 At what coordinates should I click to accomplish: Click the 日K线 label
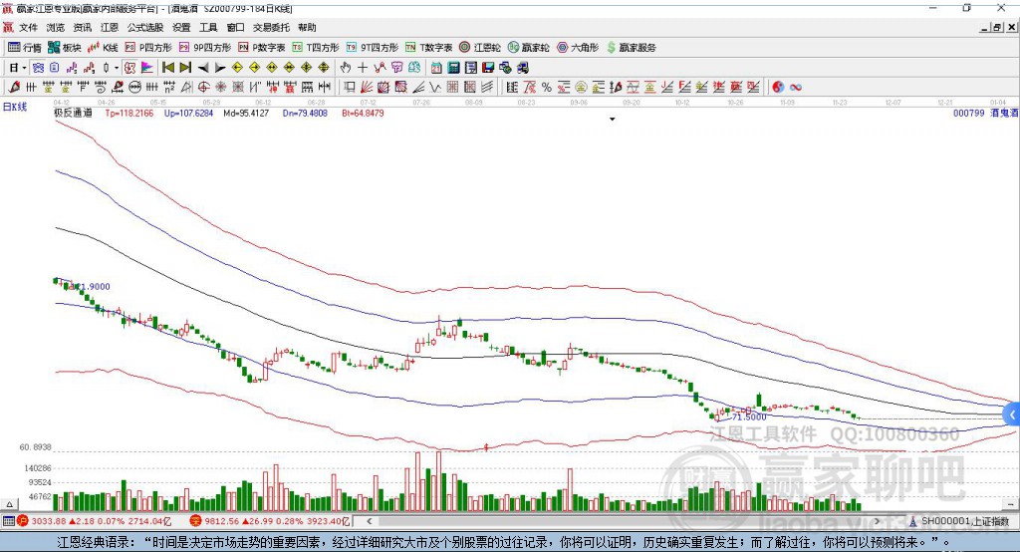pyautogui.click(x=14, y=107)
